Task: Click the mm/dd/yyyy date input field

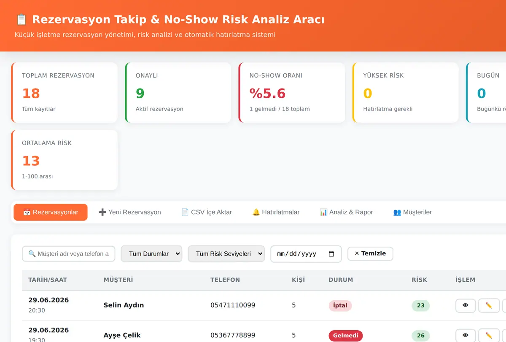Action: click(x=306, y=254)
